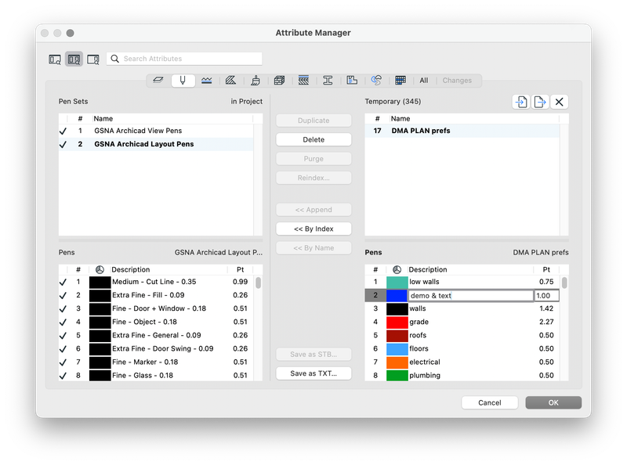Open the Fills attribute tab
627x465 pixels.
tap(230, 81)
